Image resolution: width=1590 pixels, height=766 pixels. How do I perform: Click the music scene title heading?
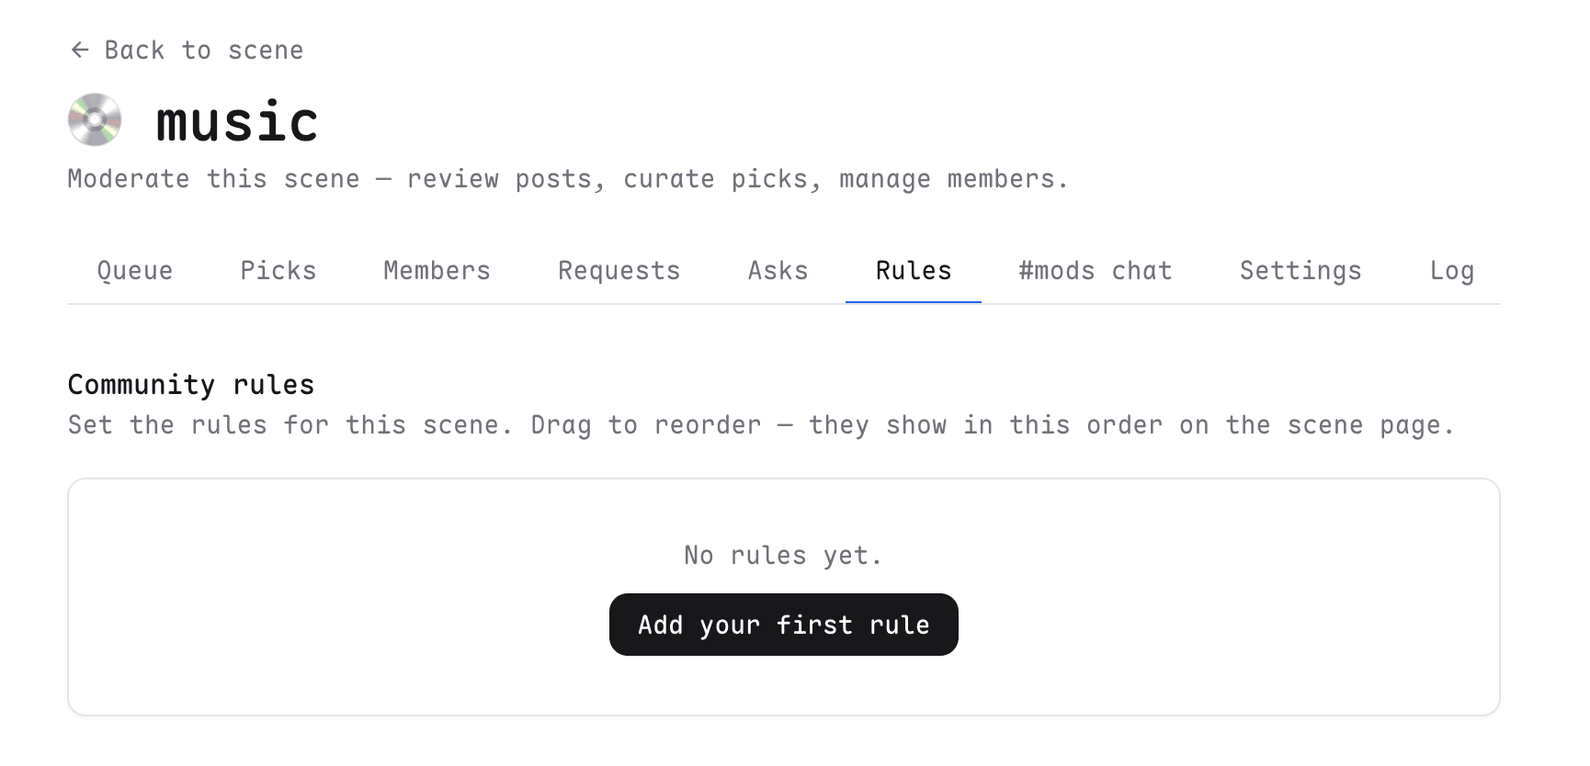(237, 121)
